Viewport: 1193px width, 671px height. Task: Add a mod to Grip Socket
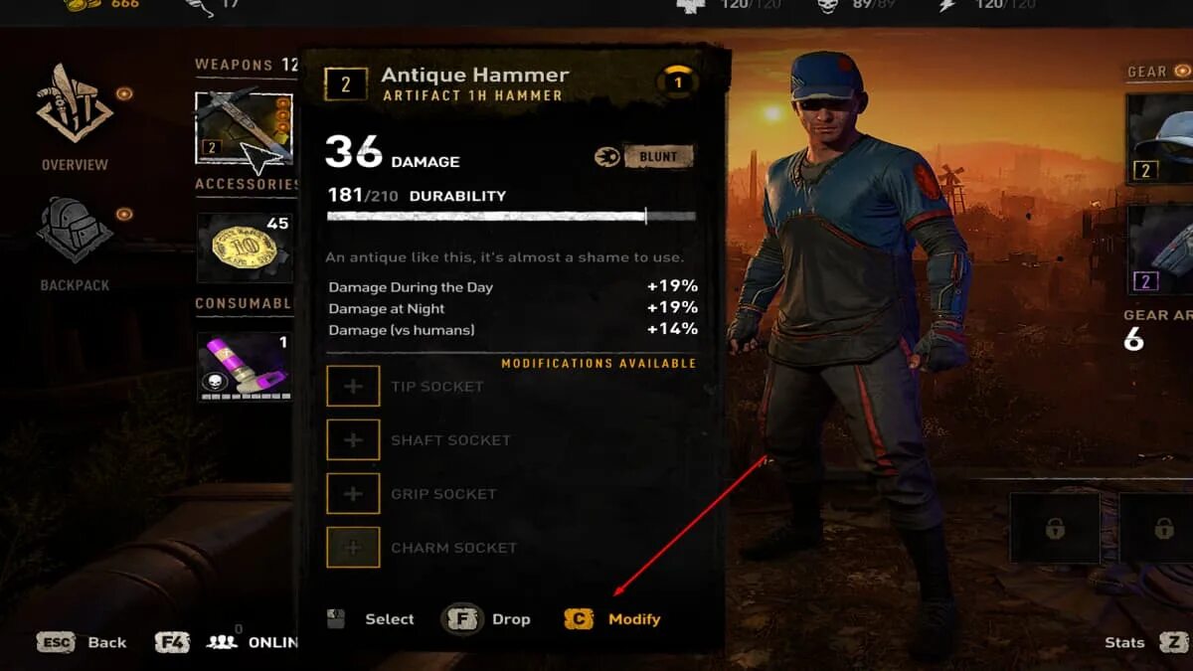coord(353,494)
